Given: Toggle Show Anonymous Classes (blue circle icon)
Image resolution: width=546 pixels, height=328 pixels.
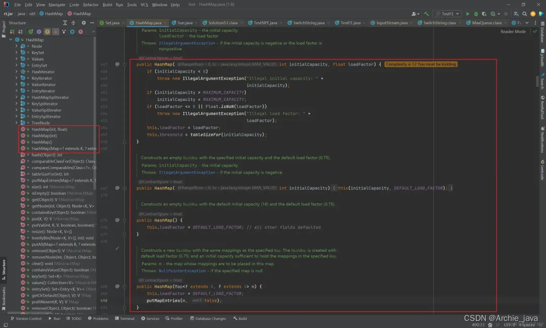Looking at the screenshot, I should click(x=72, y=32).
